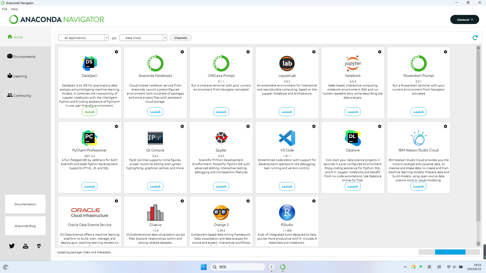Show hidden system tray icons chevron
This screenshot has width=486, height=273.
click(x=405, y=267)
